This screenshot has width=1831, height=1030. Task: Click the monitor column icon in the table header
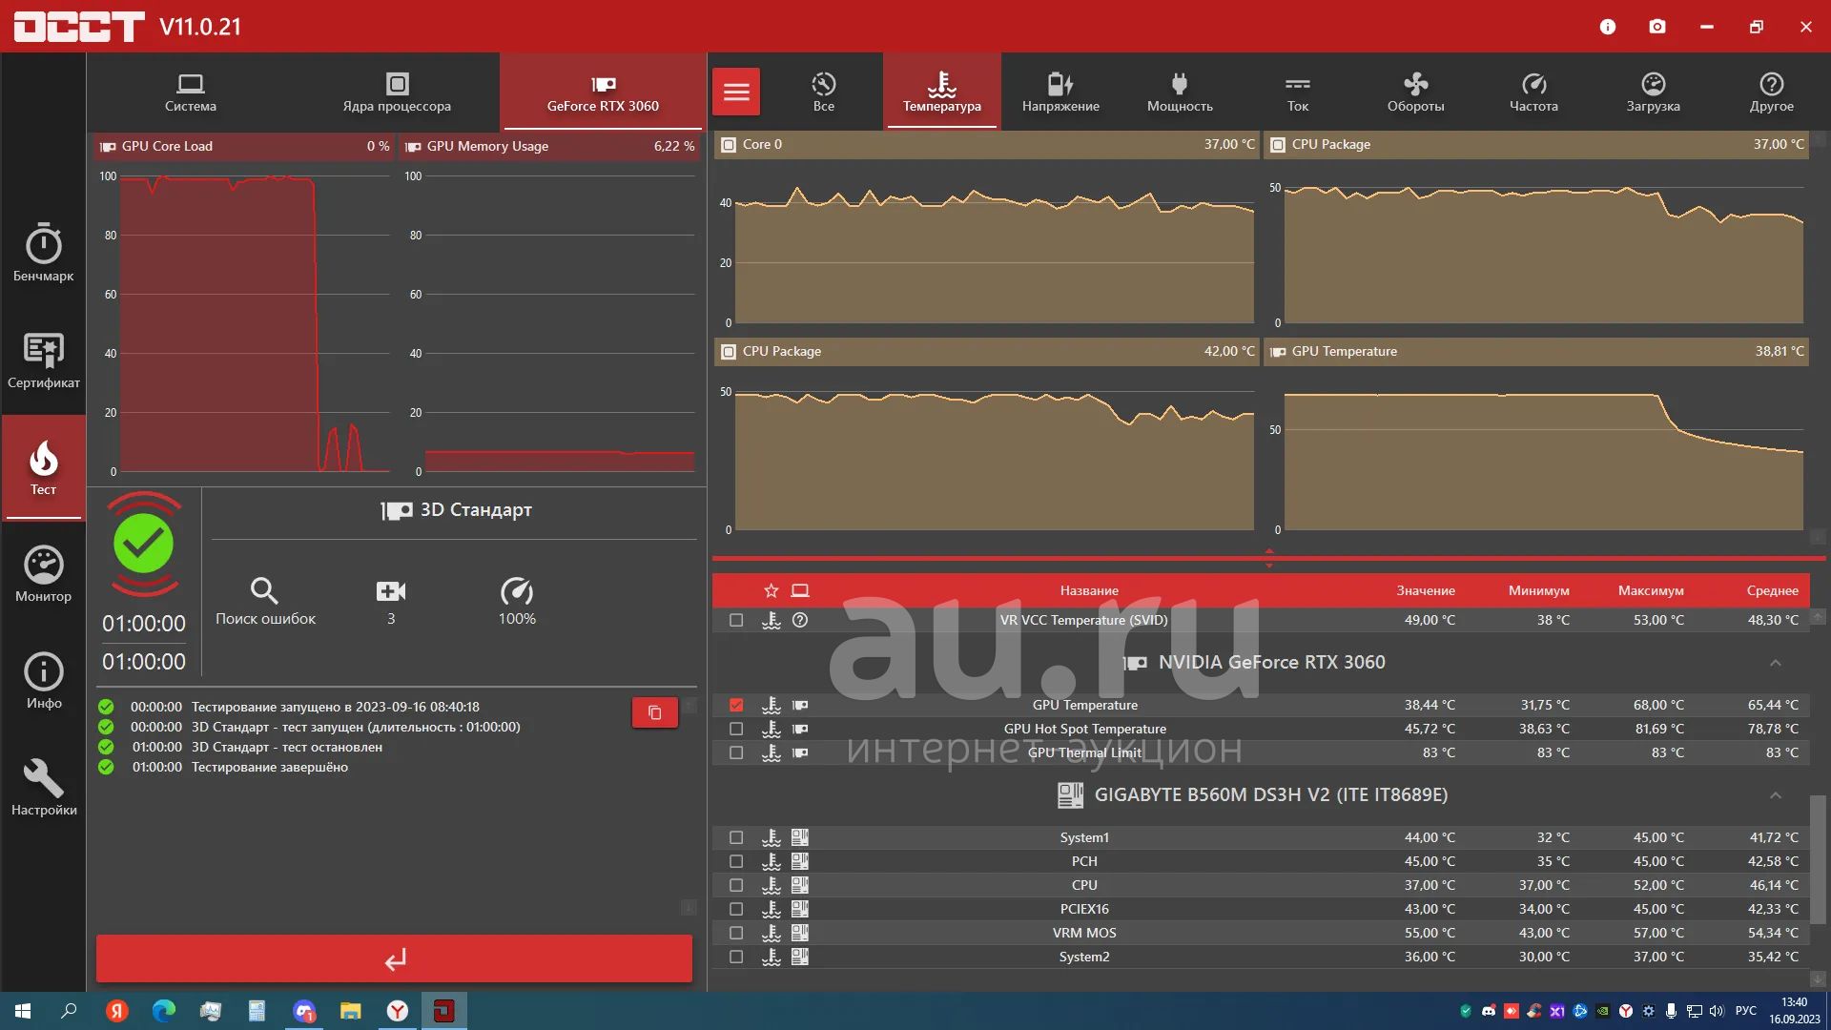800,590
